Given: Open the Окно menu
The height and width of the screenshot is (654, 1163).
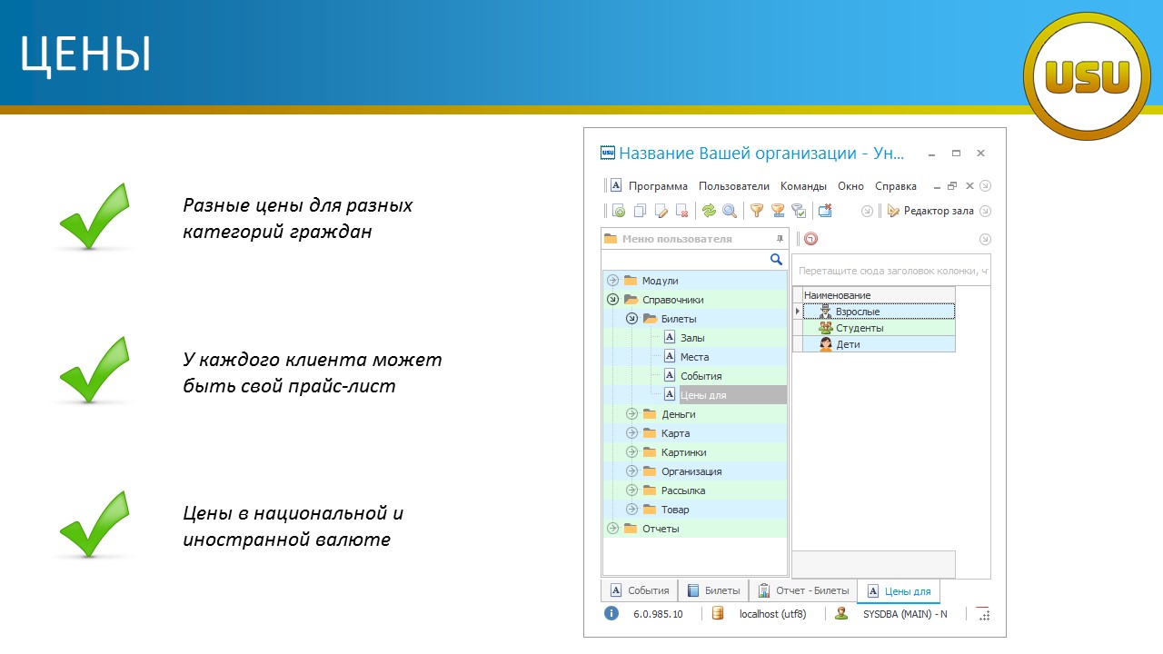Looking at the screenshot, I should 851,186.
